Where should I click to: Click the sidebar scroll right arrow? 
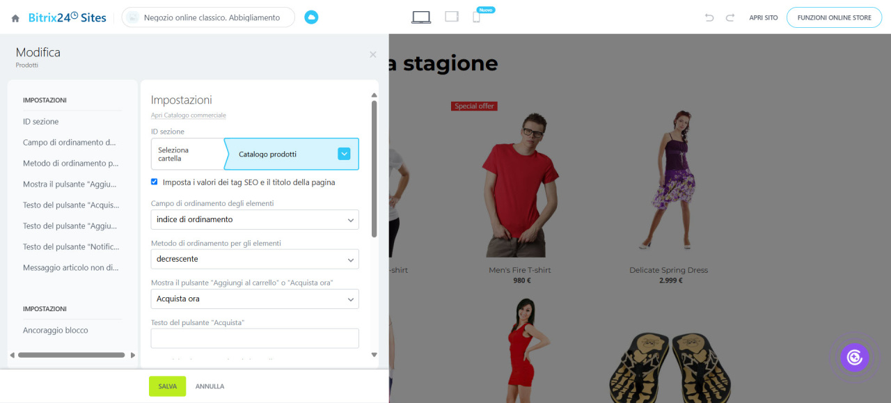pyautogui.click(x=133, y=355)
